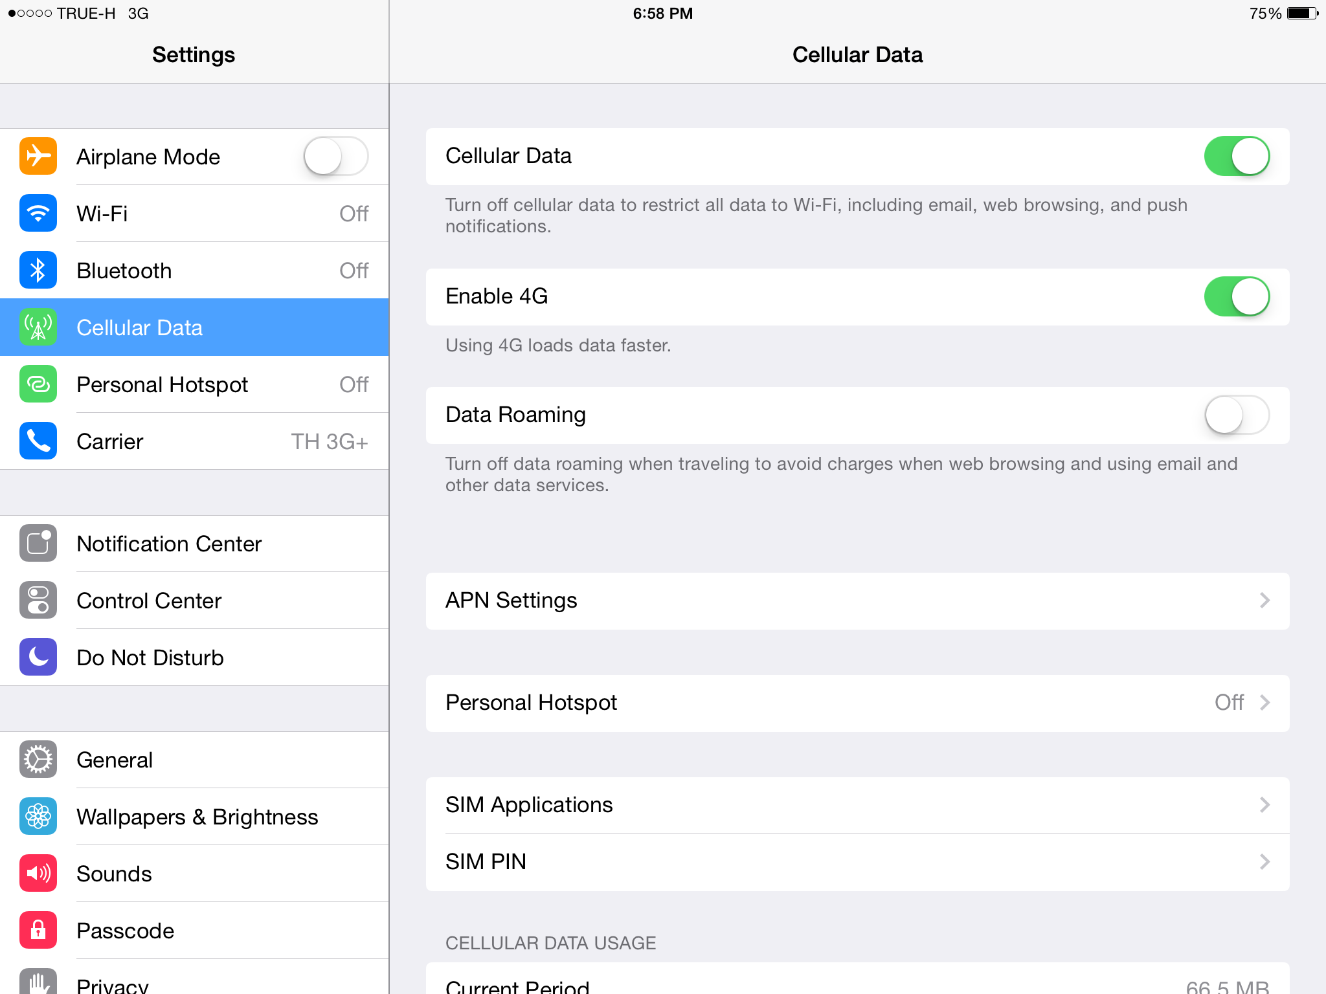Screen dimensions: 1326x994
Task: Select Notification Center in sidebar
Action: (170, 544)
